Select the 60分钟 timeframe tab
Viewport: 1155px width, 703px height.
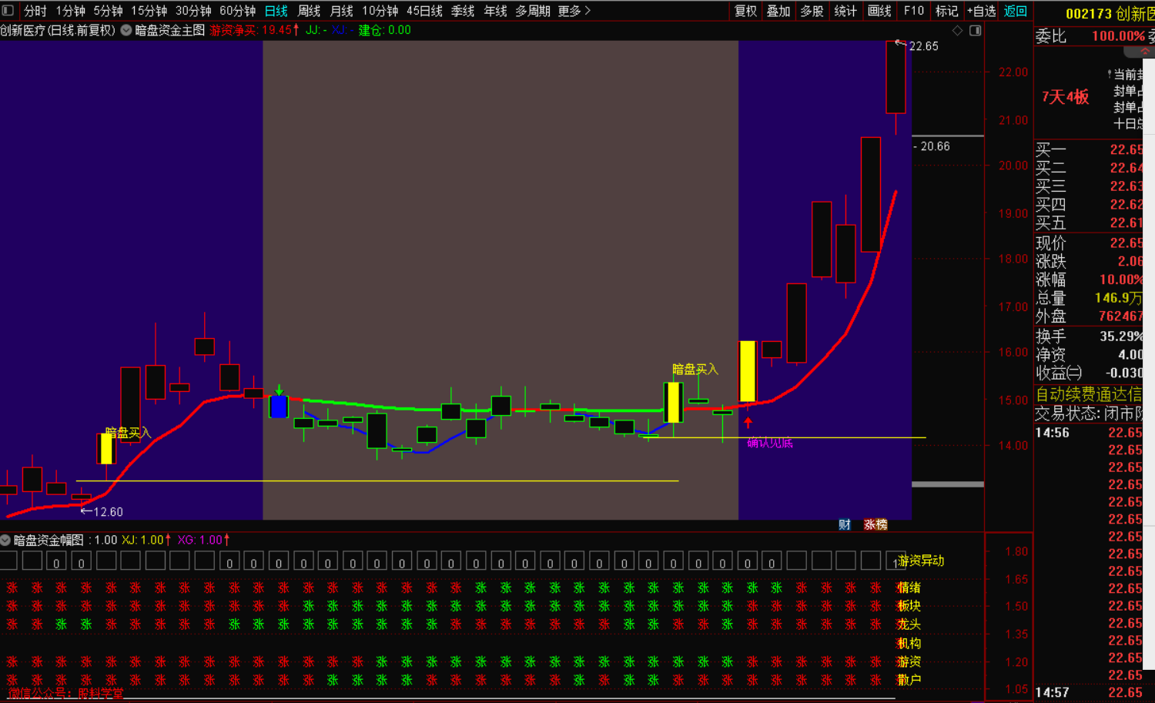237,11
